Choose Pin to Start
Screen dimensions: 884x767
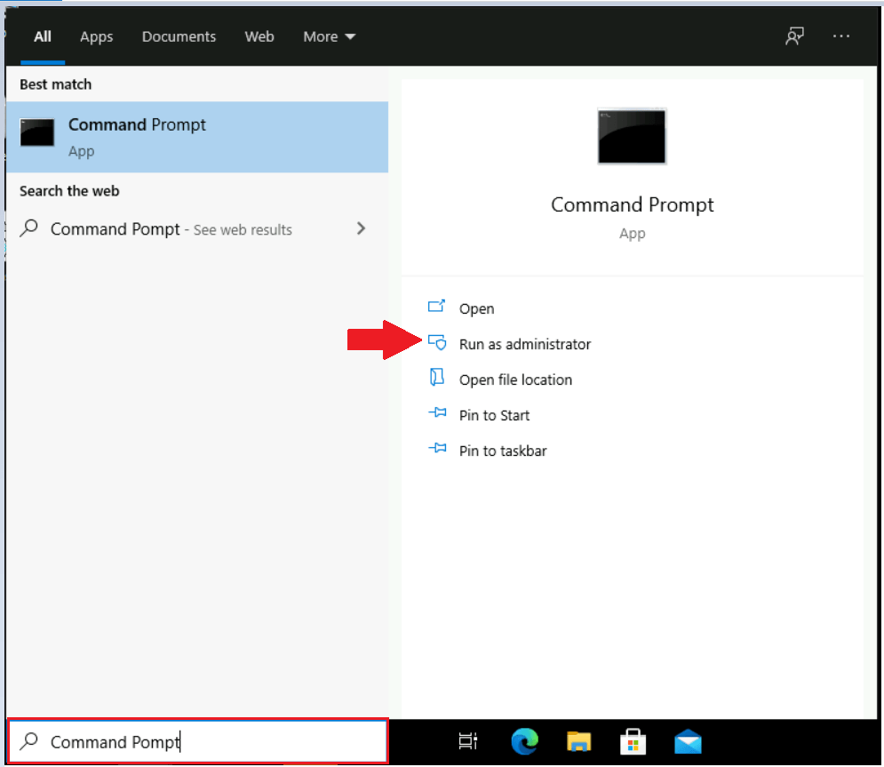494,415
